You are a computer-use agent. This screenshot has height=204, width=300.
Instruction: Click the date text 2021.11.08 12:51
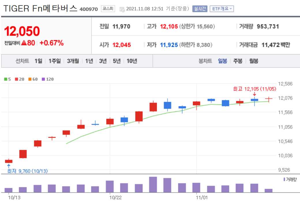(145, 9)
